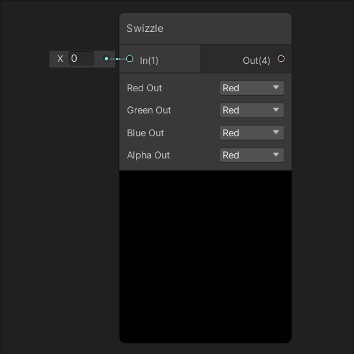This screenshot has width=354, height=354.
Task: Click the arrow on the Green Out dropdown
Action: pyautogui.click(x=276, y=110)
